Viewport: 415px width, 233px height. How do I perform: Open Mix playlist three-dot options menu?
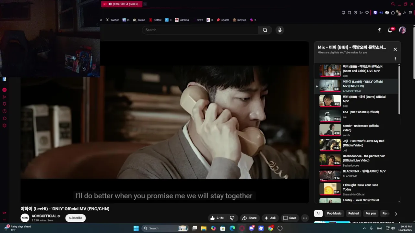pyautogui.click(x=395, y=59)
